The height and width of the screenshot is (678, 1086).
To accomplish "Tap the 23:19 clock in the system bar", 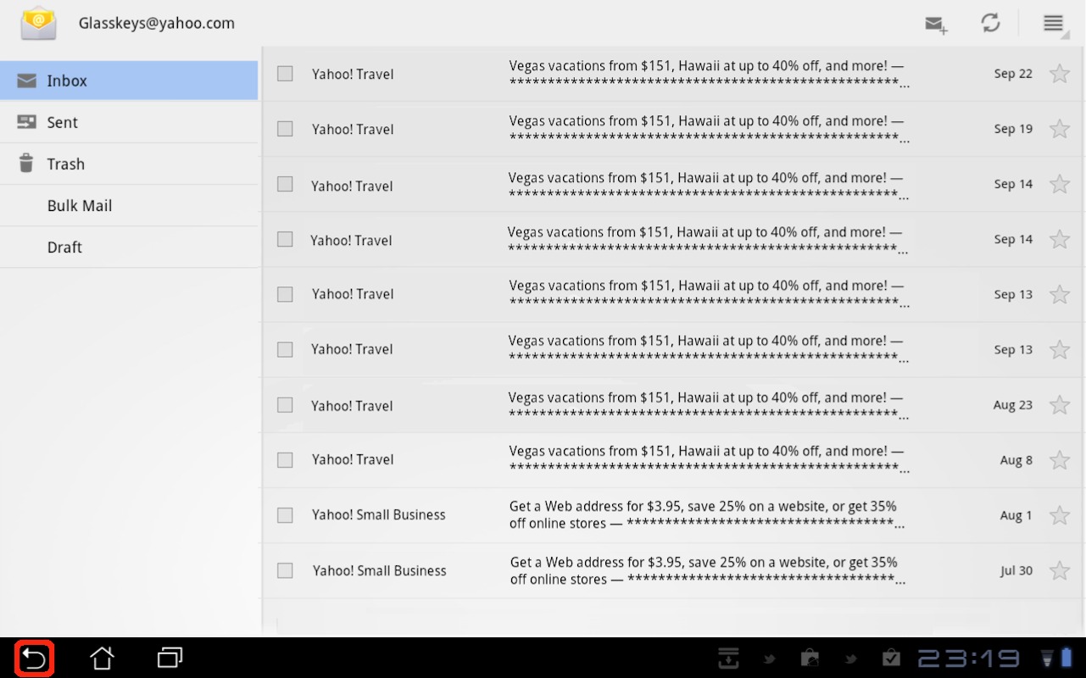I will point(968,658).
